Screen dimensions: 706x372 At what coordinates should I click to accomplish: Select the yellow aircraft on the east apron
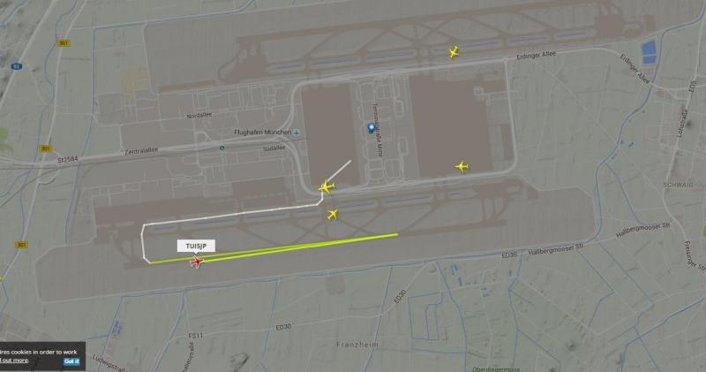coord(462,166)
